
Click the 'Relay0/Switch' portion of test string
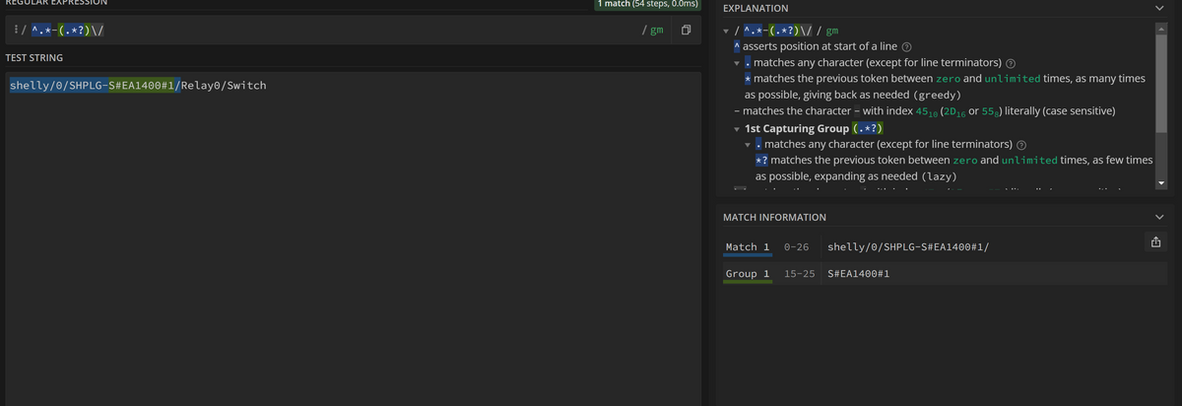[x=225, y=86]
